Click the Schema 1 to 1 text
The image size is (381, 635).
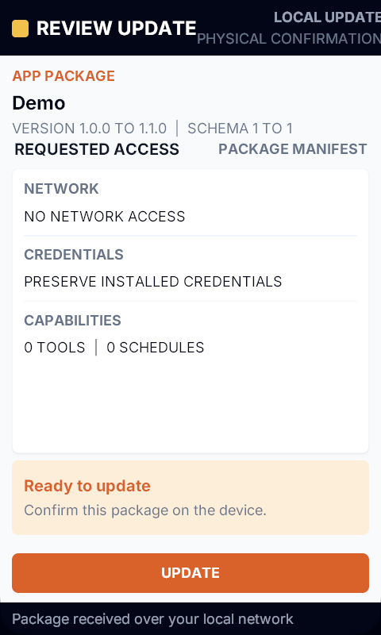pyautogui.click(x=240, y=129)
